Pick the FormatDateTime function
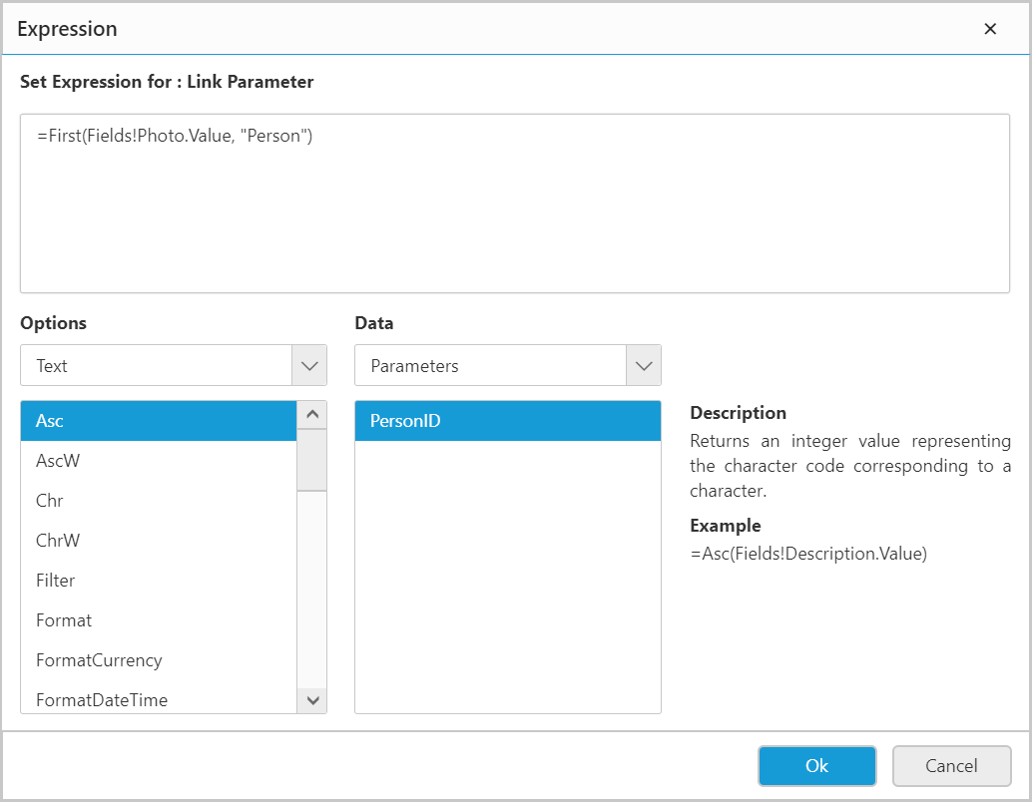The height and width of the screenshot is (802, 1032). click(159, 699)
